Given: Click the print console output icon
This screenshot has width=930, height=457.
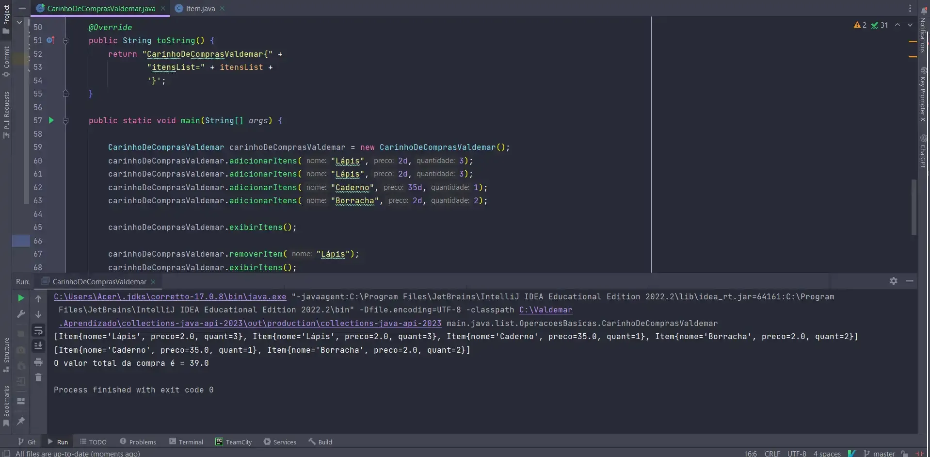Looking at the screenshot, I should click(38, 362).
